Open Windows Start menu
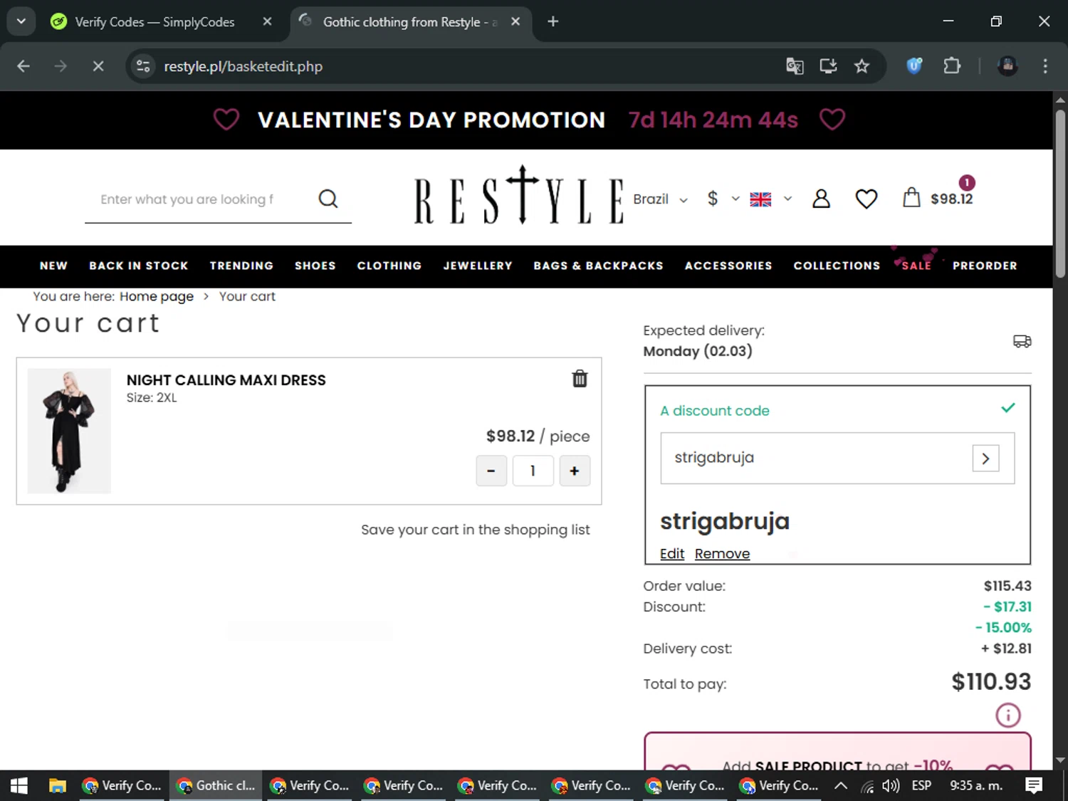Image resolution: width=1068 pixels, height=801 pixels. coord(19,785)
